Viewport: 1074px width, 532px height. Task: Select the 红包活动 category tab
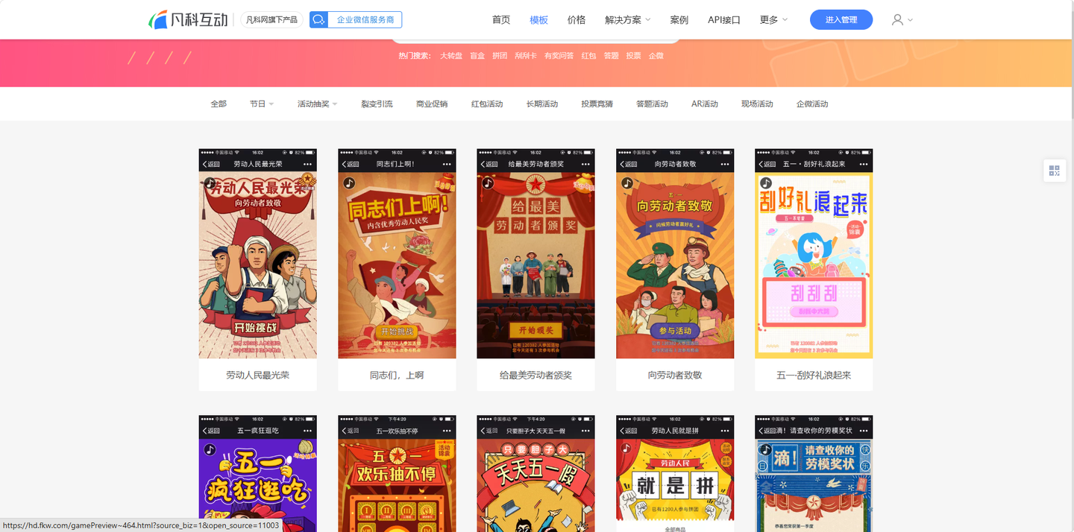tap(487, 104)
